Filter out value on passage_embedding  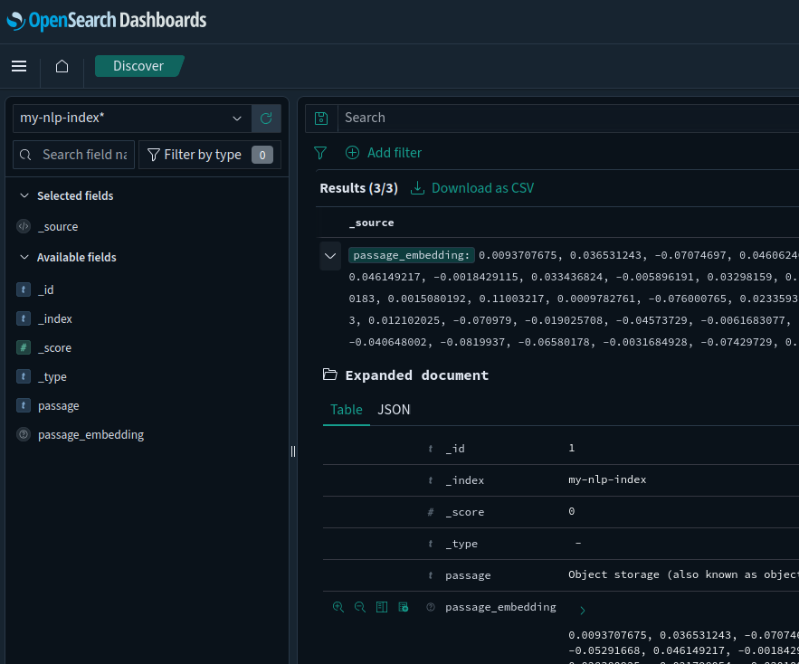360,607
